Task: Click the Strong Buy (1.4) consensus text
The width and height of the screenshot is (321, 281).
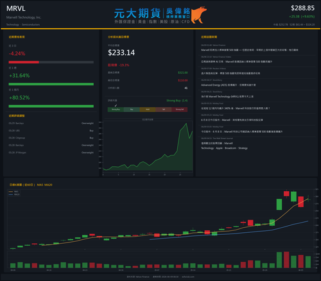Action: [x=177, y=101]
